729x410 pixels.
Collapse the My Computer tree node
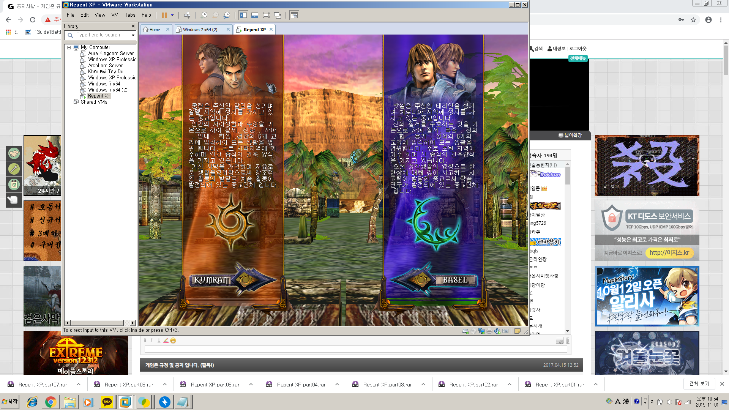[x=69, y=47]
